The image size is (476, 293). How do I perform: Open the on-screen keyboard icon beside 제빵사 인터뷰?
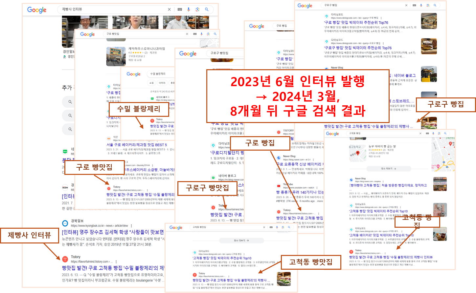(179, 9)
